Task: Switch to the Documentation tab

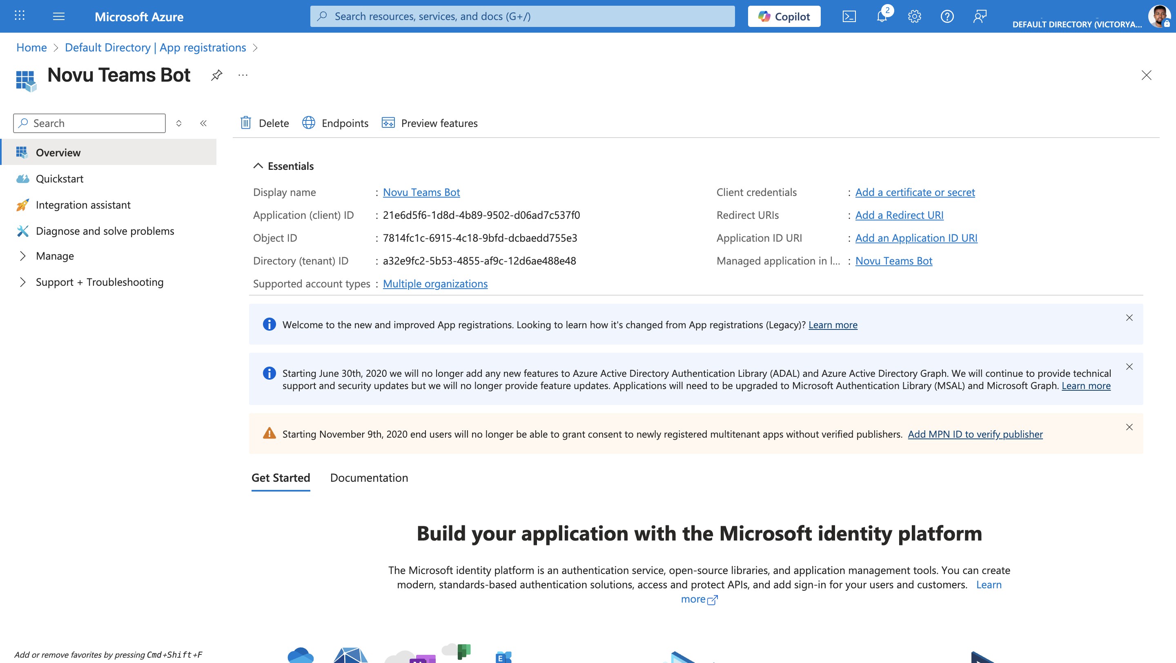Action: [369, 477]
